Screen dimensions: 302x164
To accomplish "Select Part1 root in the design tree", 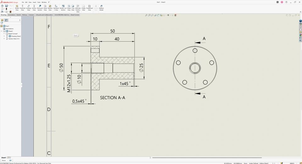I will (7, 26).
